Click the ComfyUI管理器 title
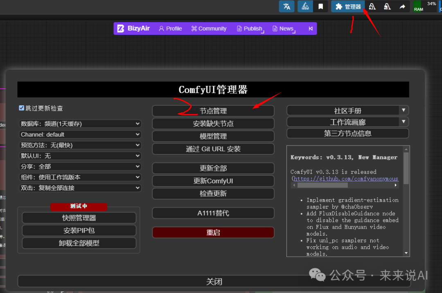The image size is (442, 293). (213, 90)
